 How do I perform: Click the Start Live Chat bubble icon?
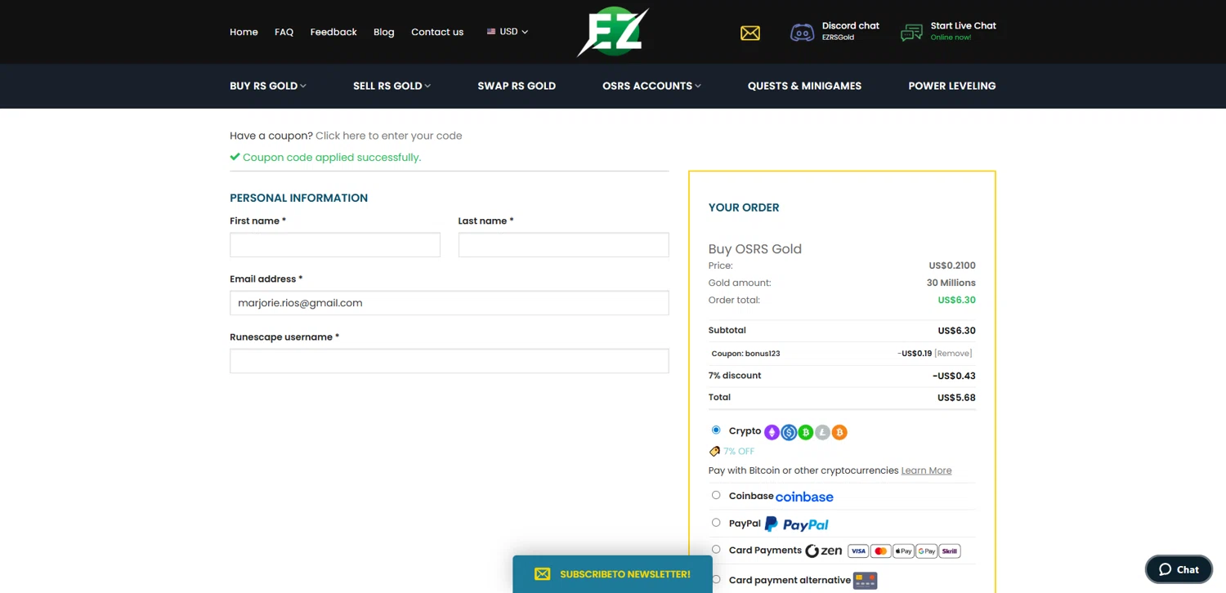pyautogui.click(x=911, y=33)
